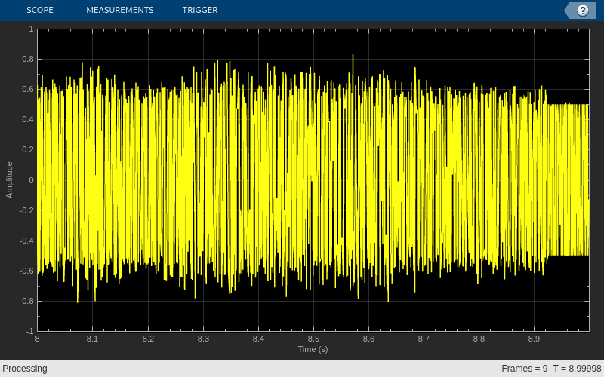Image resolution: width=604 pixels, height=377 pixels.
Task: Click the tallest waveform peak above 0.8
Action: pyautogui.click(x=353, y=56)
